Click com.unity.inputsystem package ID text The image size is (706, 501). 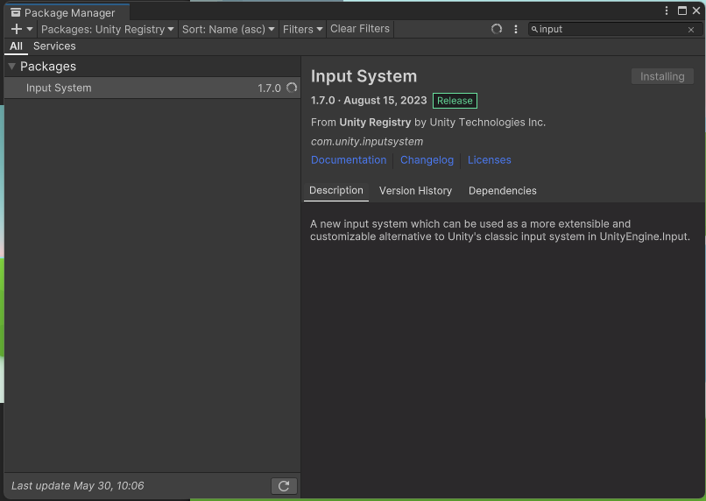(367, 141)
